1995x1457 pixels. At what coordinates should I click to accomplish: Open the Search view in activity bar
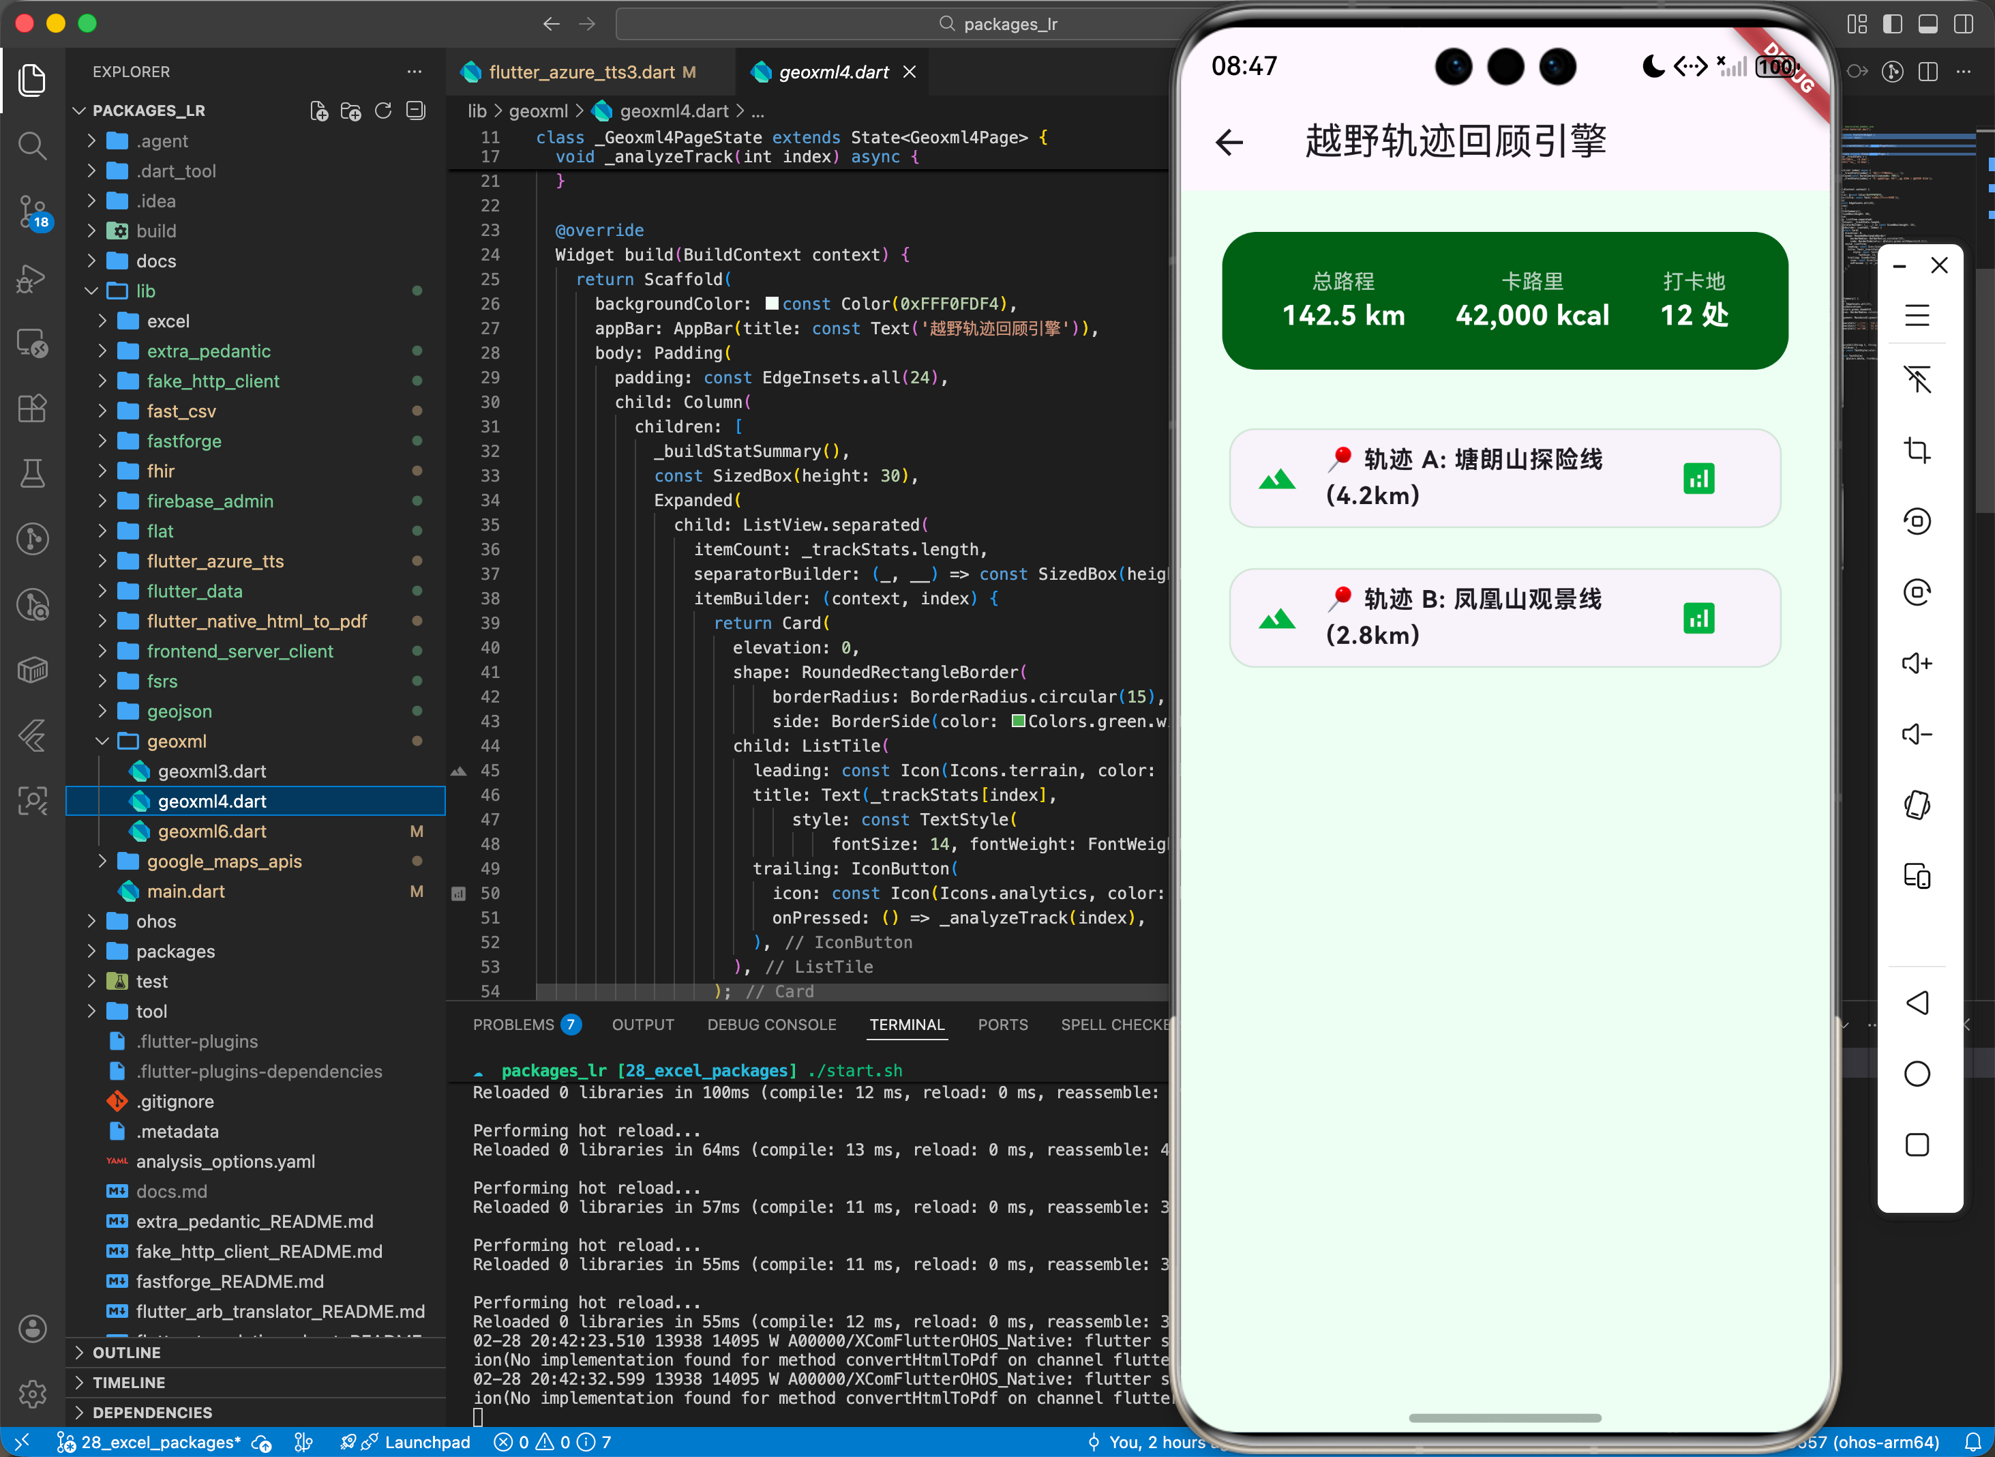click(33, 145)
